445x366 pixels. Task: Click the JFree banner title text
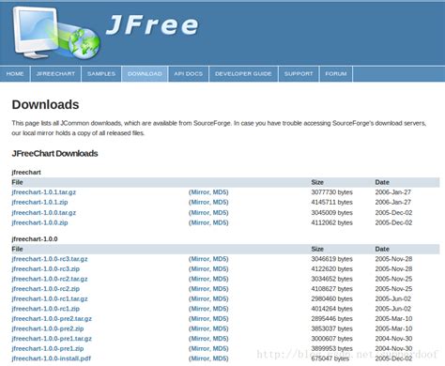(152, 25)
